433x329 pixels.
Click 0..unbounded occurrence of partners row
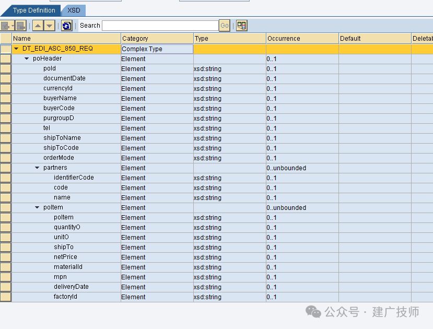[302, 168]
